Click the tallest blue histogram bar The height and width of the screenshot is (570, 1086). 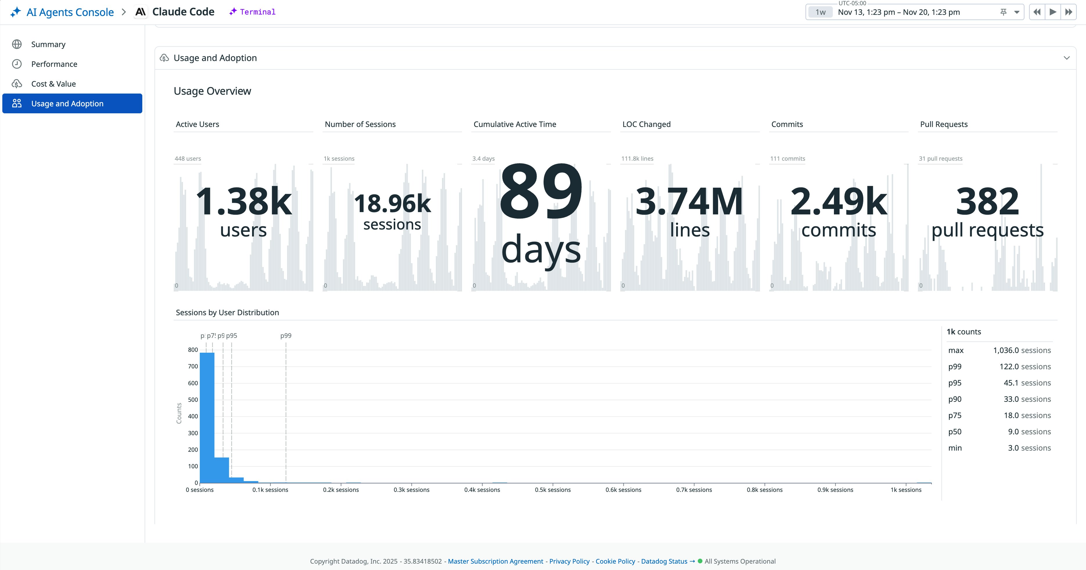coord(207,418)
